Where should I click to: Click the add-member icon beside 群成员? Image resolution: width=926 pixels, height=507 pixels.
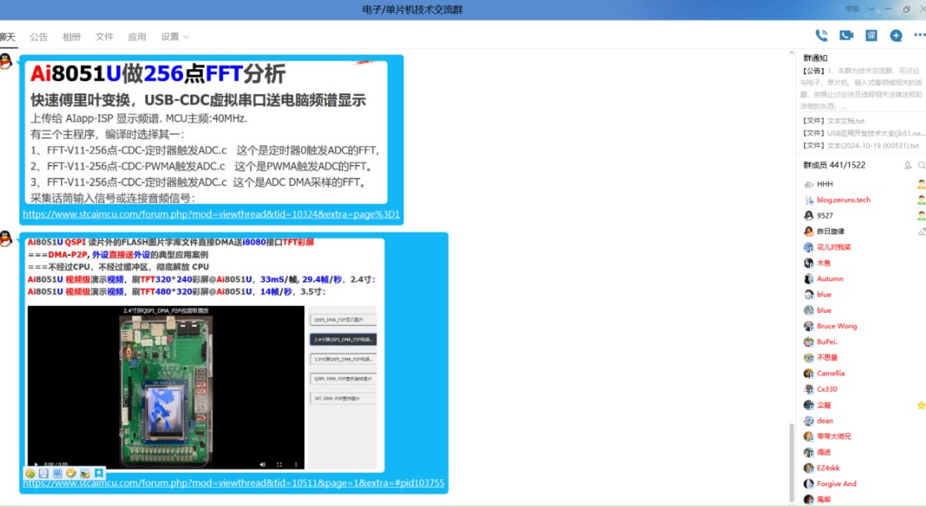(908, 166)
